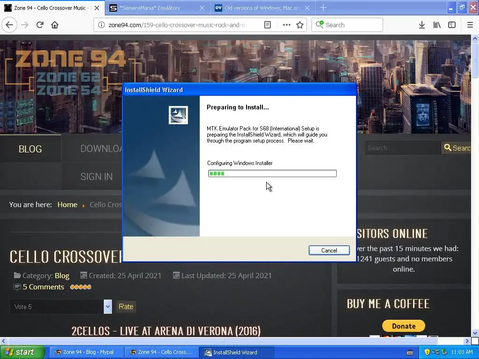Click the InstallShield logo icon in the dialog
The height and width of the screenshot is (359, 479).
(178, 115)
